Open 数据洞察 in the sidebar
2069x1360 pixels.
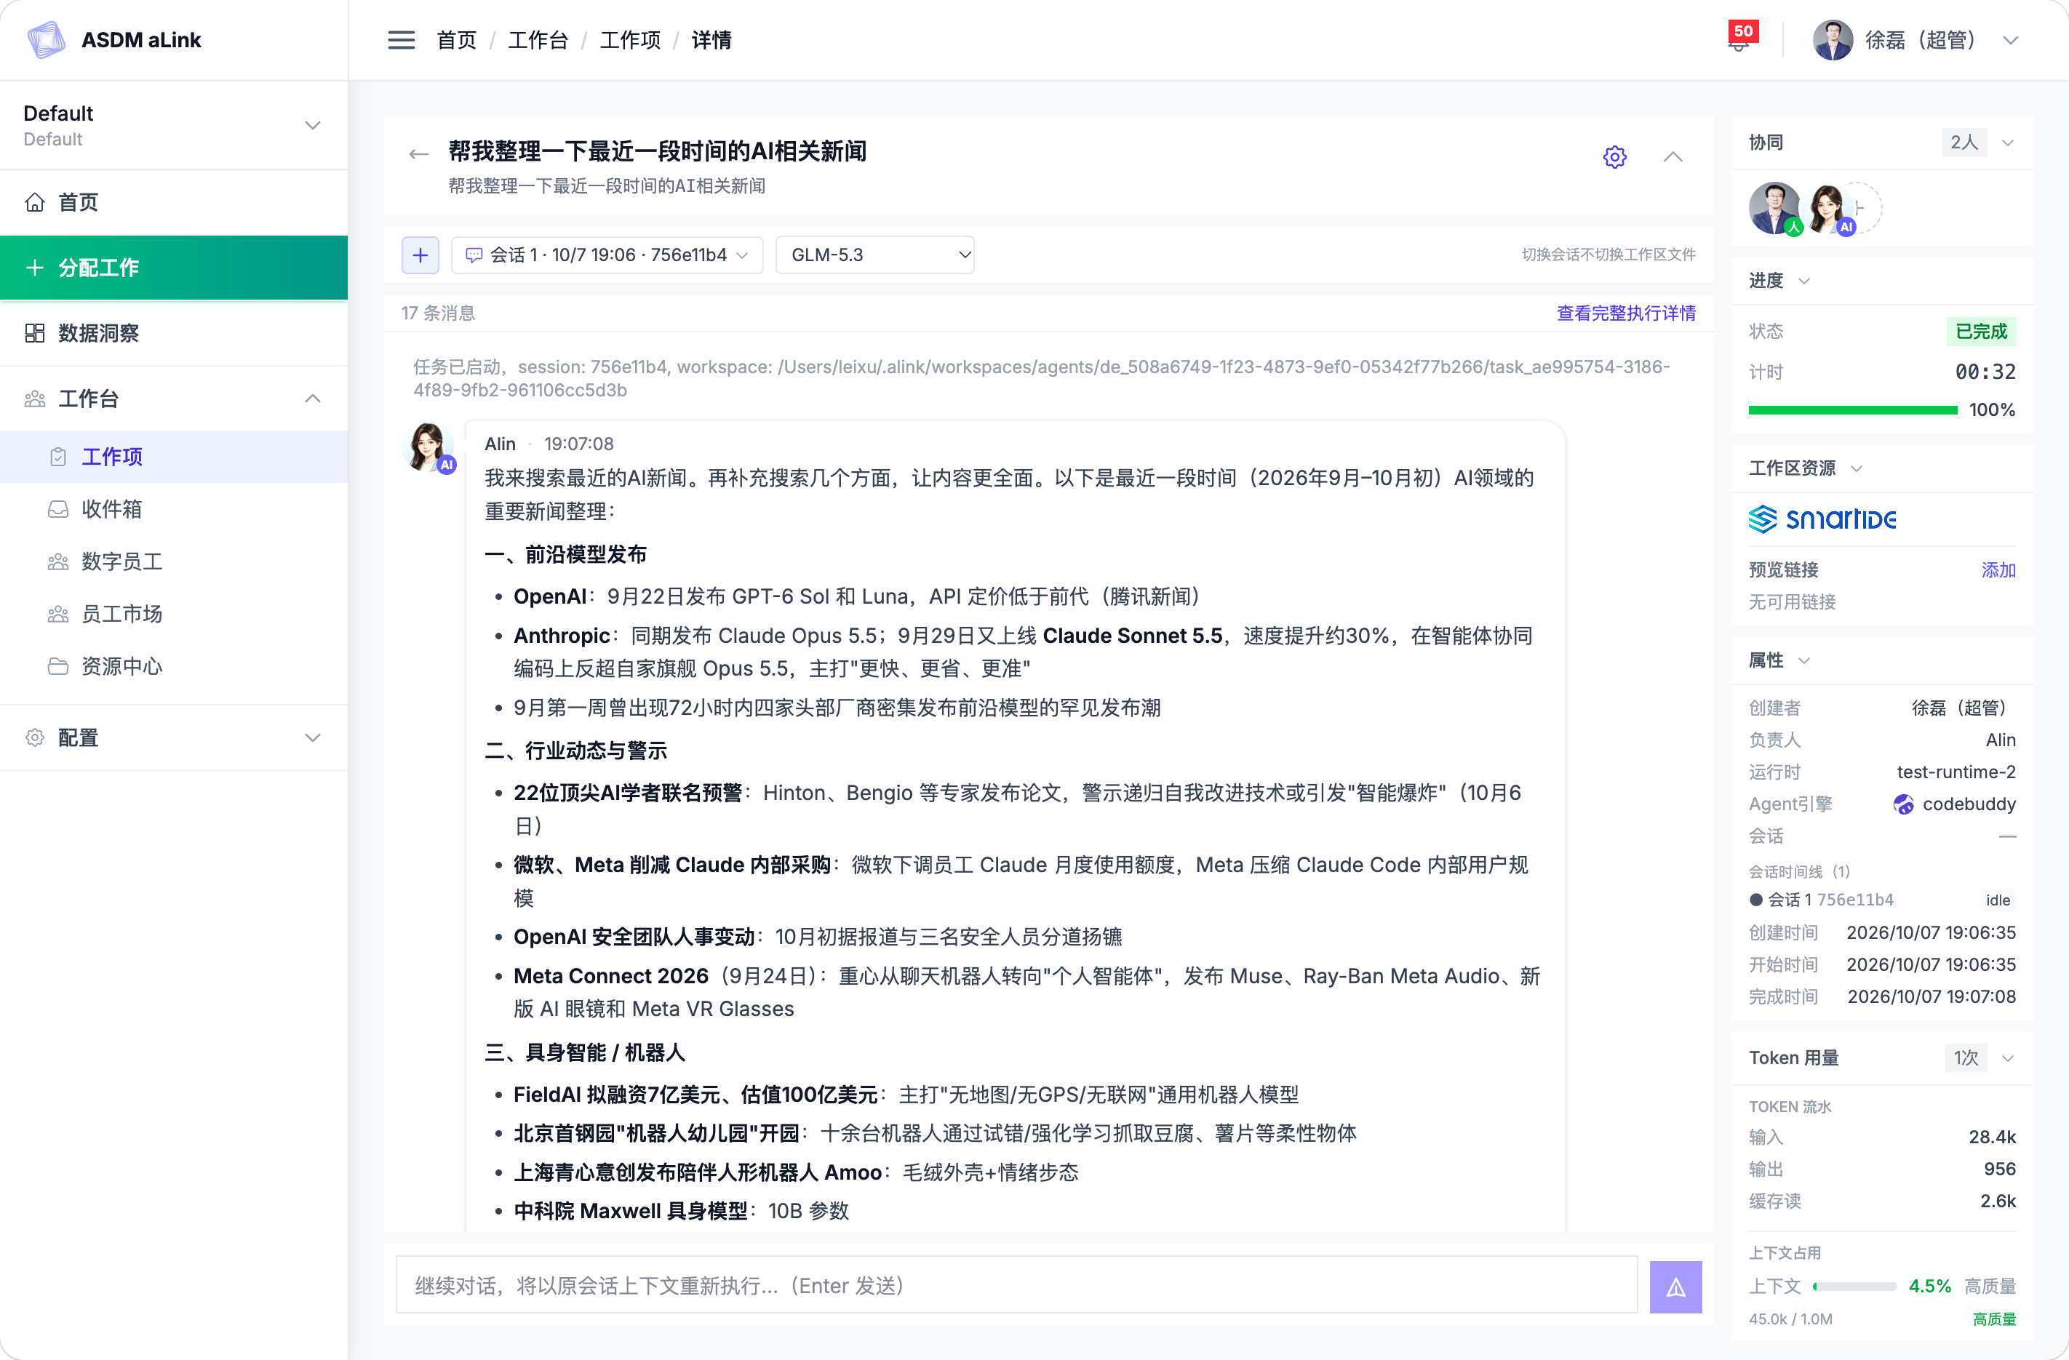point(174,333)
